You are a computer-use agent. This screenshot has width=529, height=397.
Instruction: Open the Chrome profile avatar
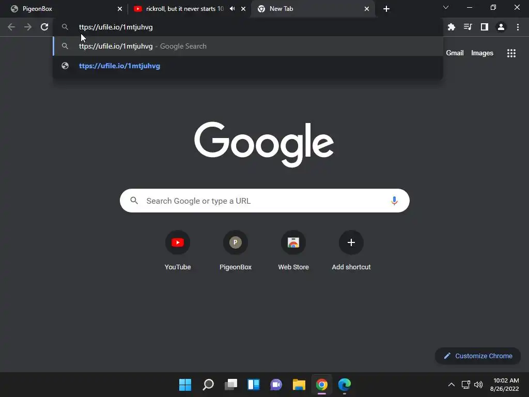point(501,27)
